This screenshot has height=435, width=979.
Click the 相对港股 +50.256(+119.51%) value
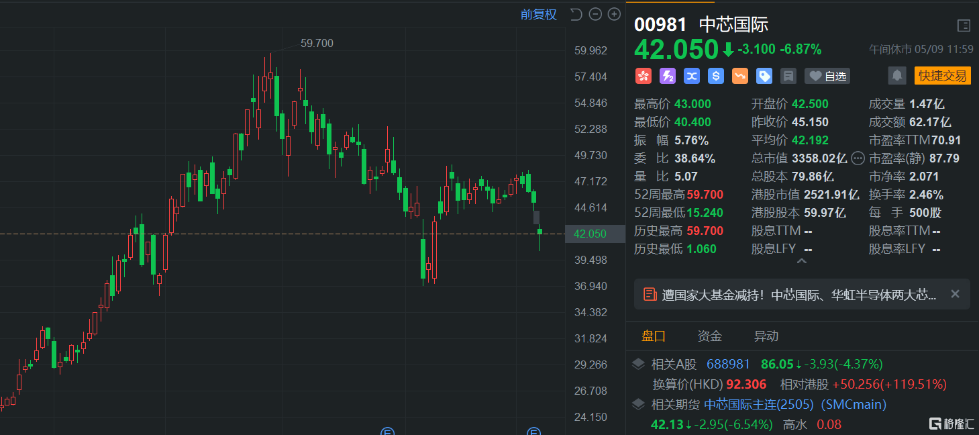click(x=889, y=385)
